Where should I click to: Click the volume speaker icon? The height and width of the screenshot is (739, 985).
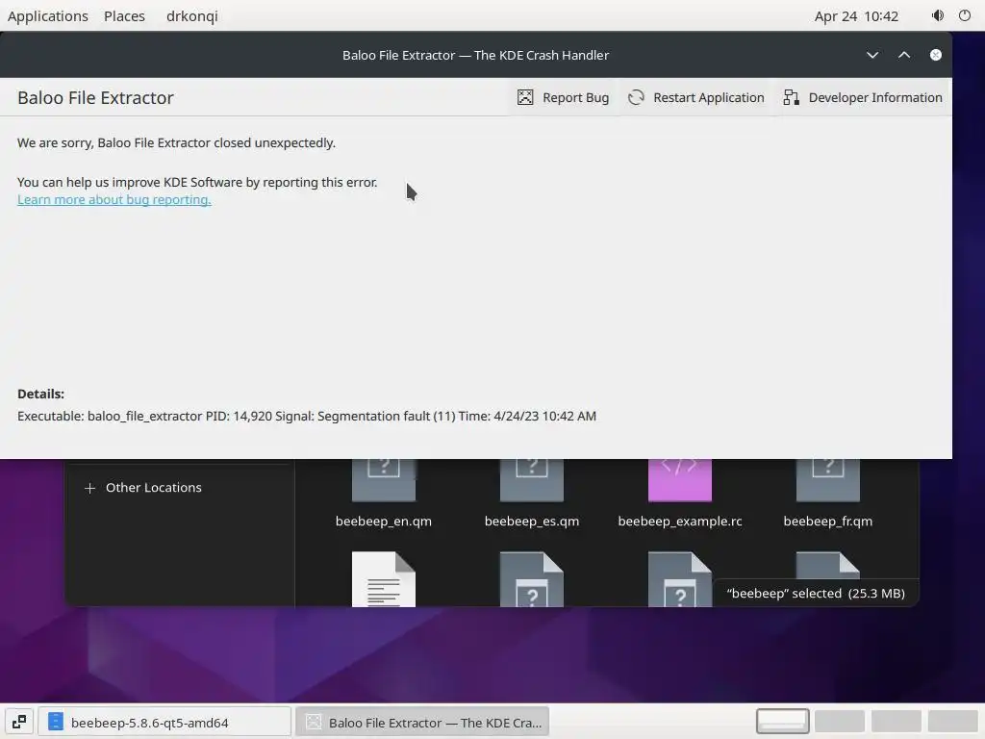tap(937, 15)
